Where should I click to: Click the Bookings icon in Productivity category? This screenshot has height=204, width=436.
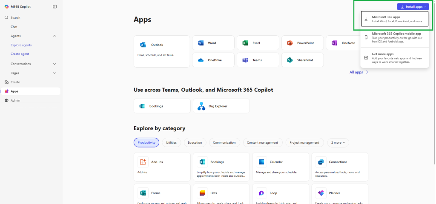pyautogui.click(x=202, y=162)
